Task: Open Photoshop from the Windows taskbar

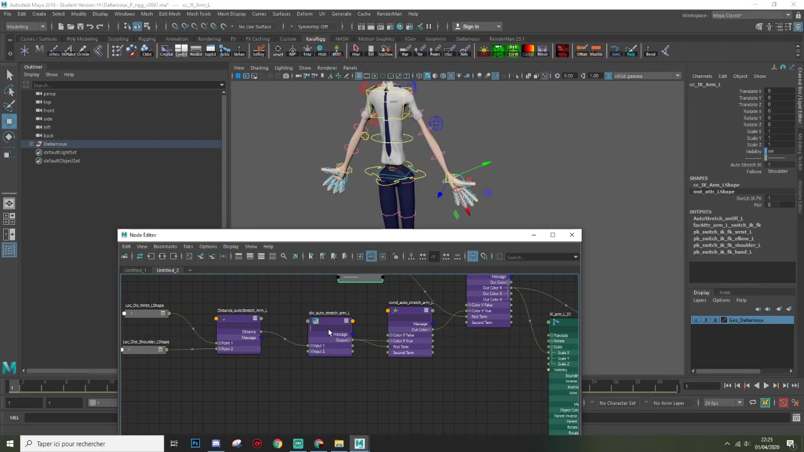Action: click(195, 444)
